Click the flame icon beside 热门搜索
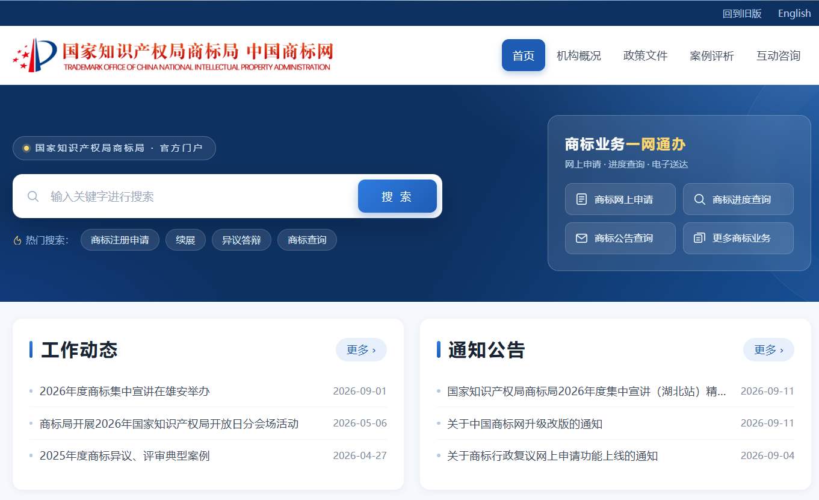819x500 pixels. 17,240
